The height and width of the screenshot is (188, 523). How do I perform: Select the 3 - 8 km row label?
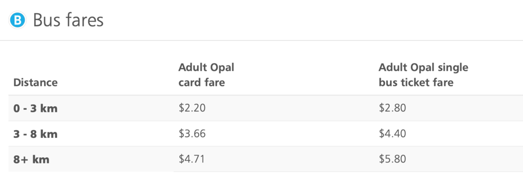tap(35, 134)
